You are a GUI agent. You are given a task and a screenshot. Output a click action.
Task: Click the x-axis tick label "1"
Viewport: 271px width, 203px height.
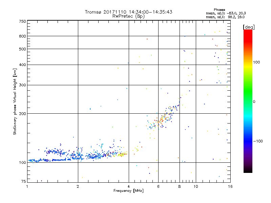(27, 186)
